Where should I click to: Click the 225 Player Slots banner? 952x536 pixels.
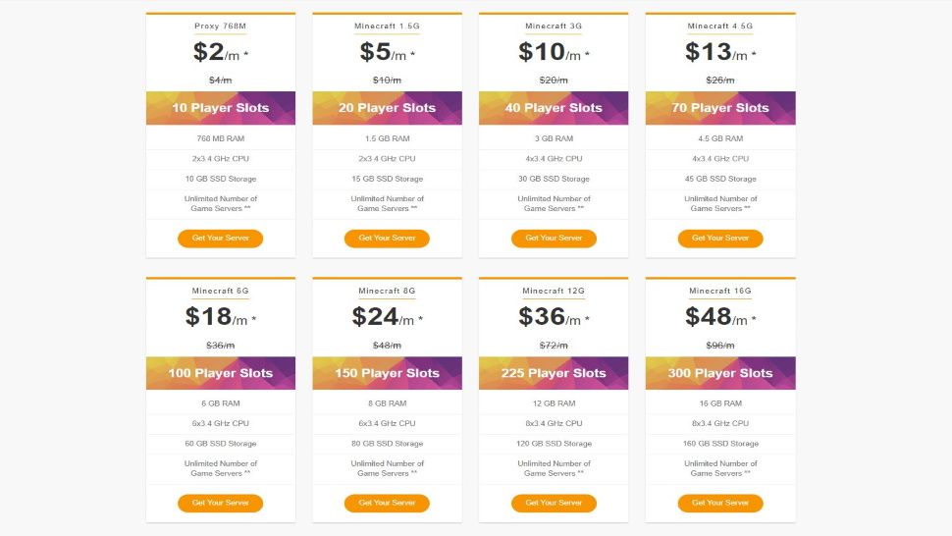pos(554,373)
